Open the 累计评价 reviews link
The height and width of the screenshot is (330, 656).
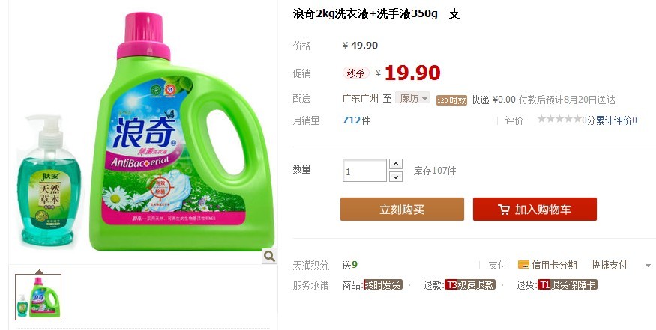616,120
